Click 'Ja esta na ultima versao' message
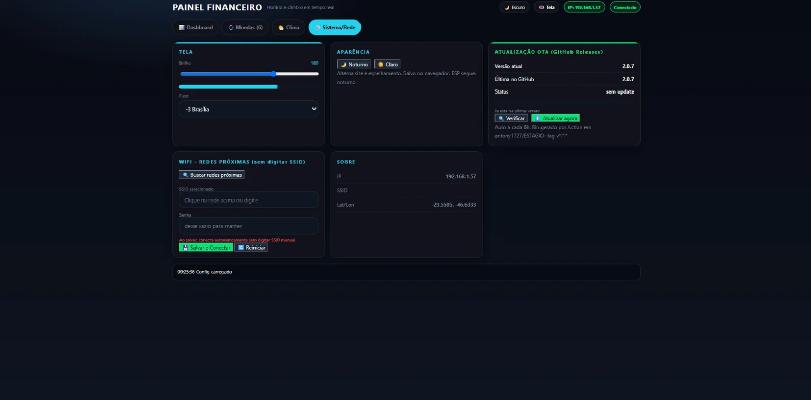This screenshot has width=811, height=400. coord(517,111)
